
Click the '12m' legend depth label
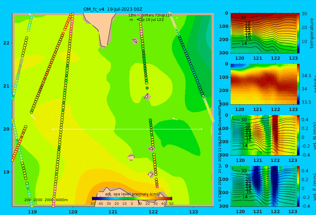[x=132, y=15]
